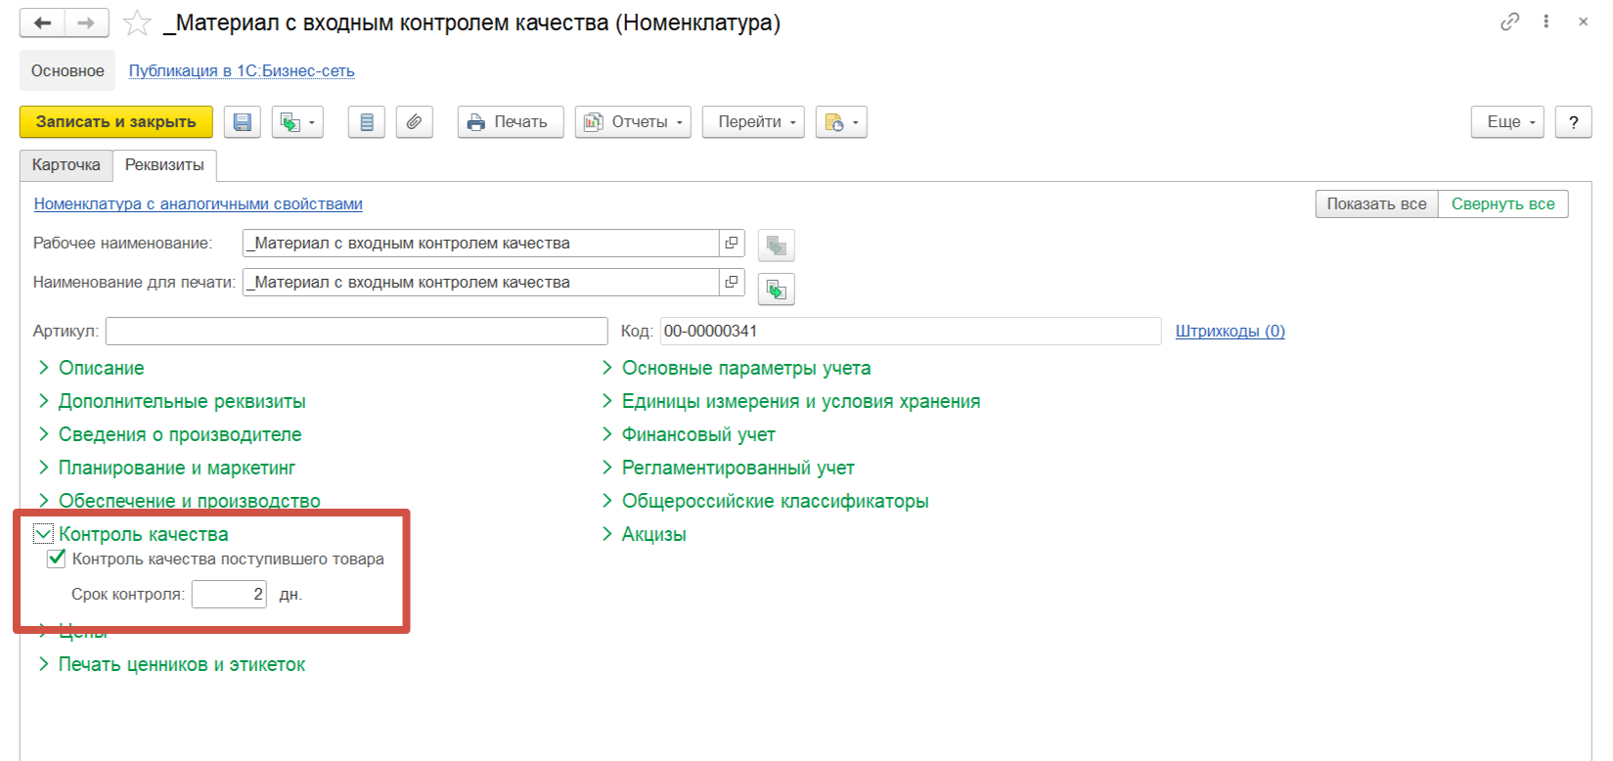Open the Перейти dropdown menu

pos(753,122)
